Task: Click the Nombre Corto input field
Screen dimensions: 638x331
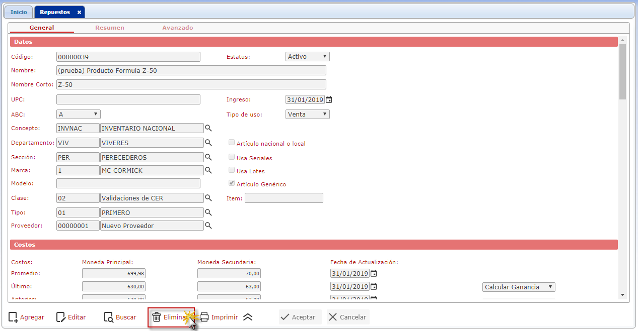Action: [191, 84]
